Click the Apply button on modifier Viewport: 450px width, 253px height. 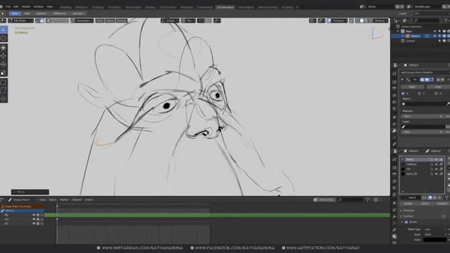(x=413, y=86)
